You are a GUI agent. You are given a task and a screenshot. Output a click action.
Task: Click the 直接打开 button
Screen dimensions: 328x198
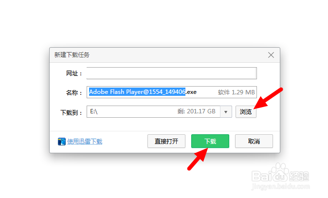pos(166,141)
